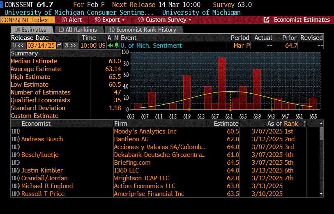Click Economist Estimates title button

tap(302, 20)
